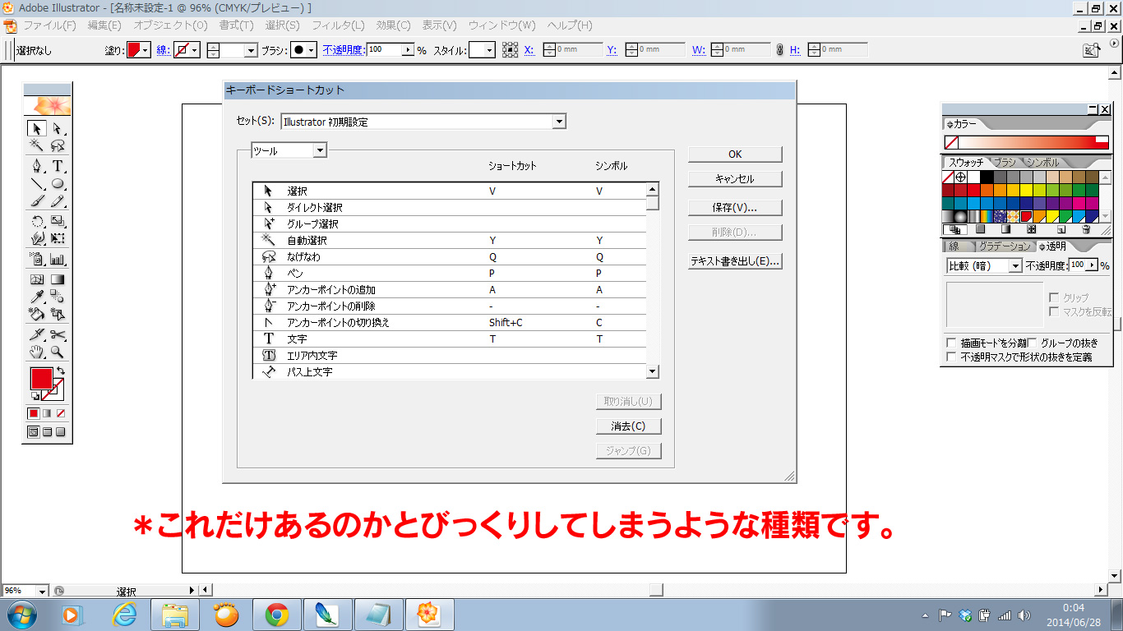Screen dimensions: 1123x631
Task: Open Google Chrome from the taskbar
Action: (x=275, y=615)
